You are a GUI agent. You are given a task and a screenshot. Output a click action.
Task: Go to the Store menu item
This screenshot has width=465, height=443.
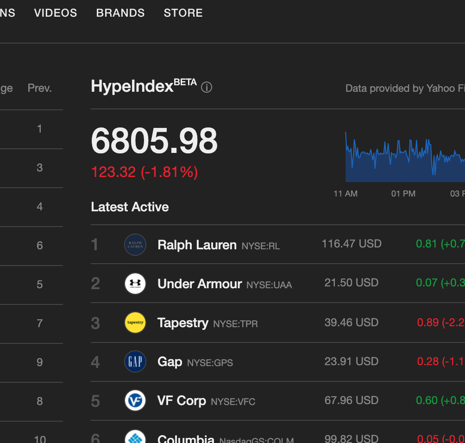183,13
